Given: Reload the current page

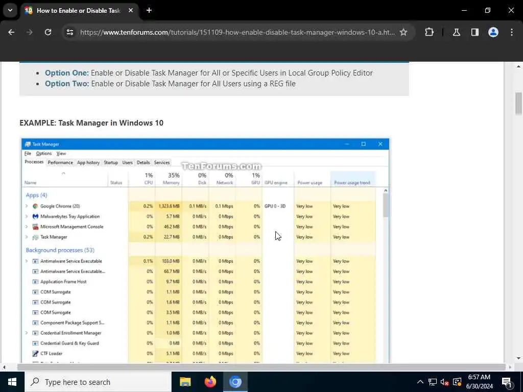Looking at the screenshot, I should (x=48, y=32).
